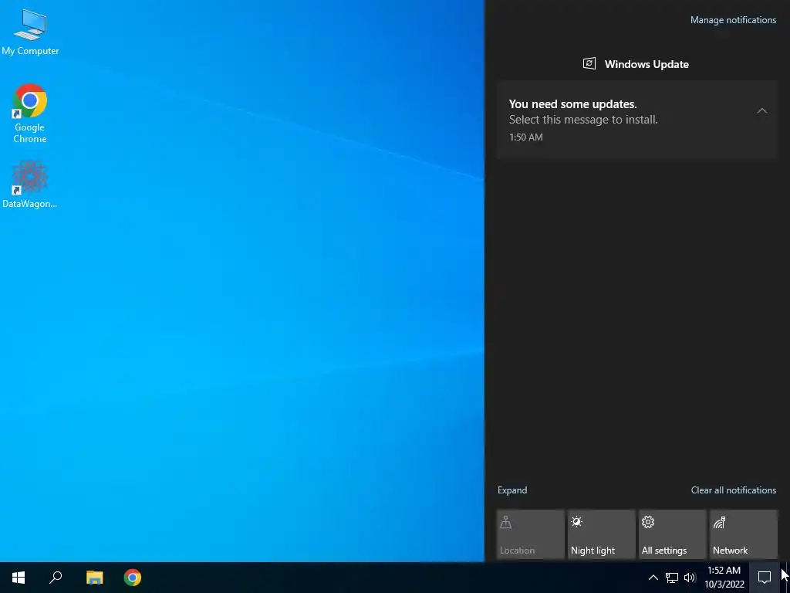Select the Google Chrome desktop shortcut

tap(30, 114)
